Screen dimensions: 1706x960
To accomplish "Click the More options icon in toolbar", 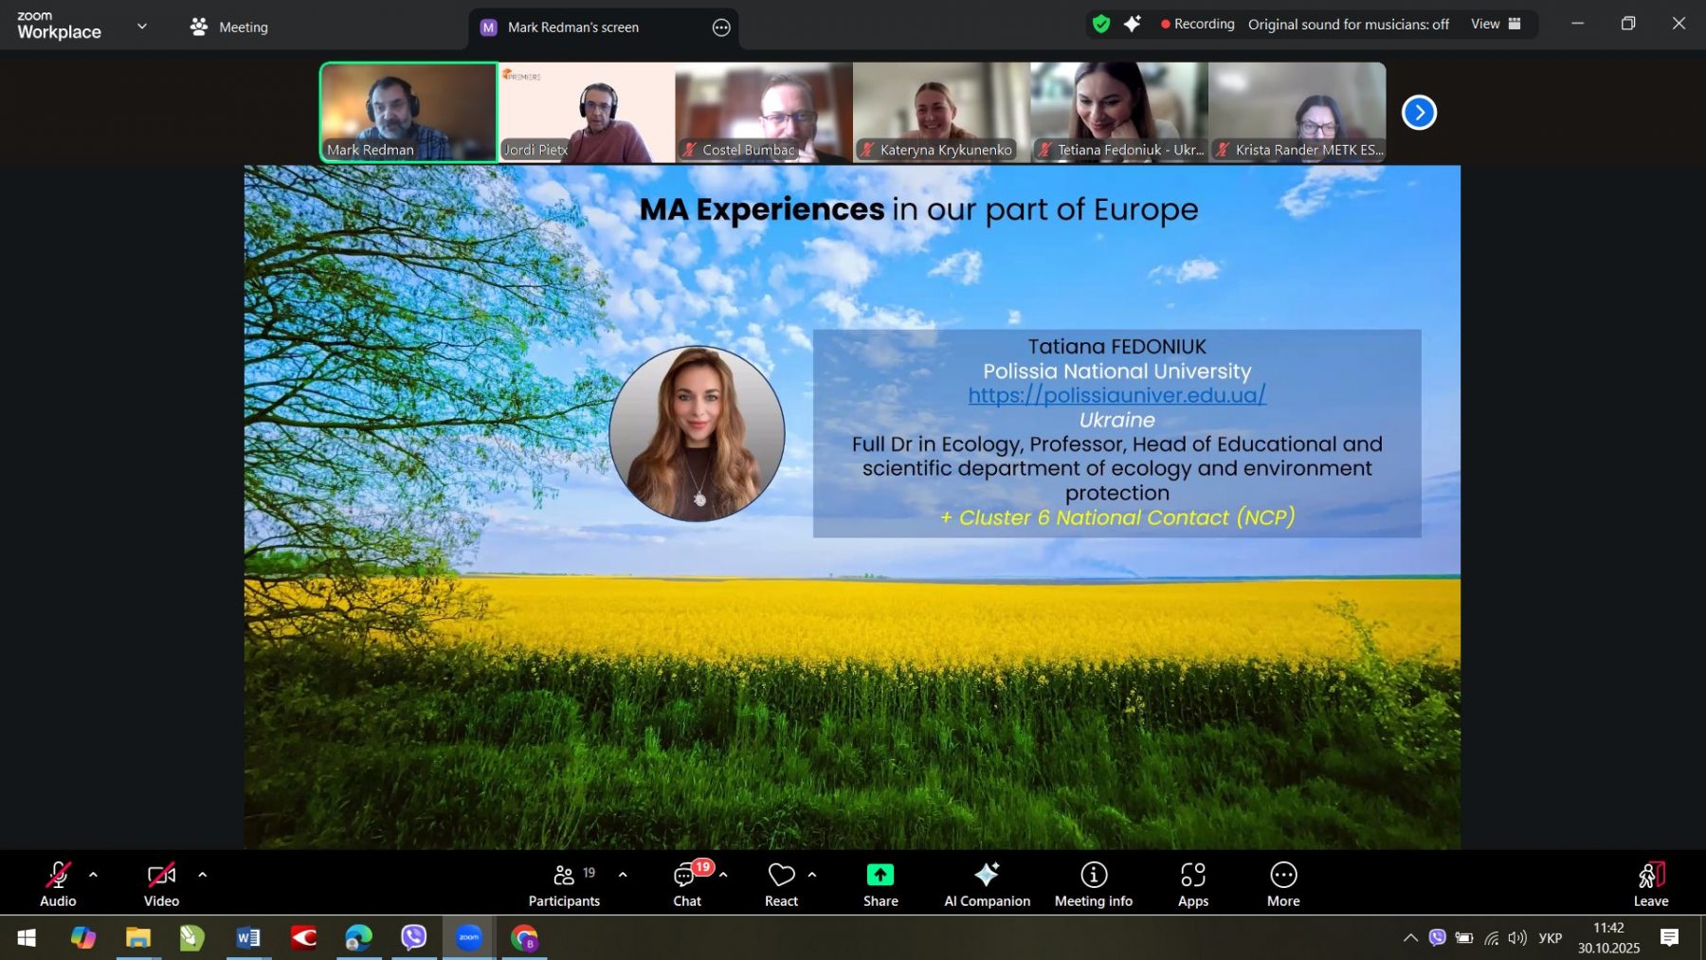I will point(1282,882).
